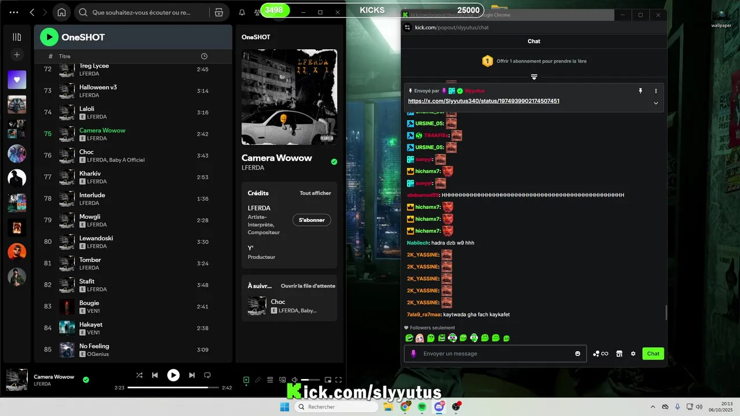Insert the first green emote in quick row
Viewport: 740px width, 416px height.
[409, 338]
